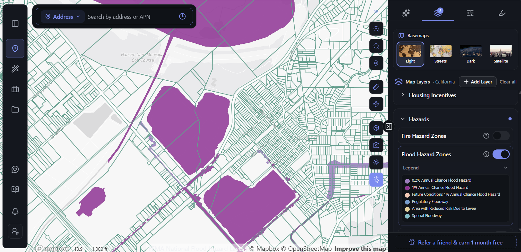The image size is (521, 252).
Task: Open the magic wand tool in left sidebar
Action: 15,69
